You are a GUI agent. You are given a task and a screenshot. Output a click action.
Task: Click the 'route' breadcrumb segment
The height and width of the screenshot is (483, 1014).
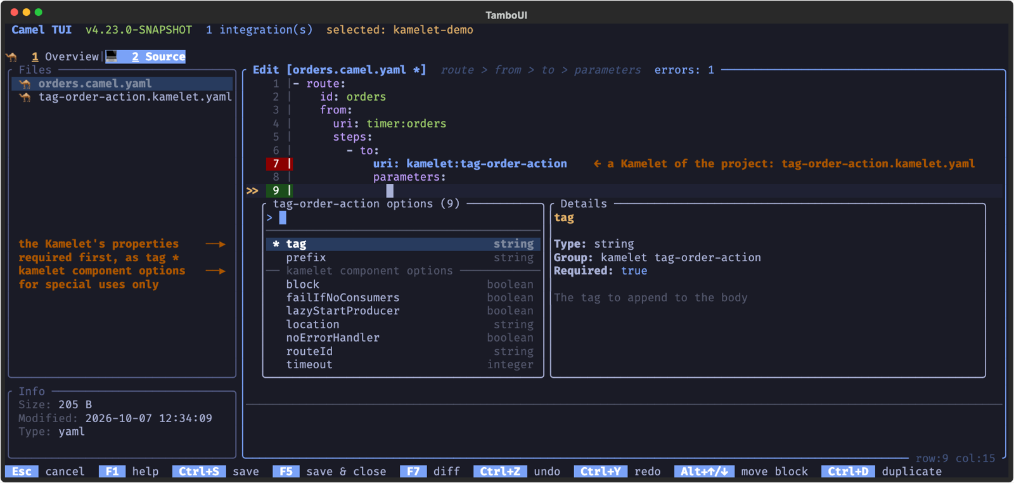pyautogui.click(x=458, y=70)
